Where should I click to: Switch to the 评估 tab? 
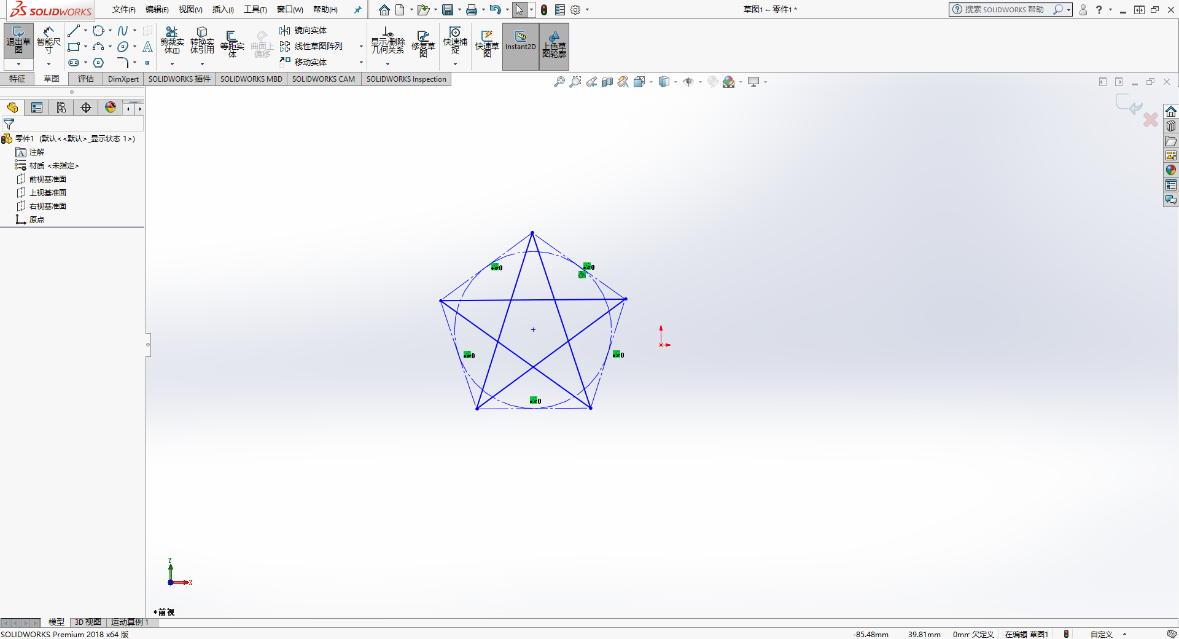(86, 79)
